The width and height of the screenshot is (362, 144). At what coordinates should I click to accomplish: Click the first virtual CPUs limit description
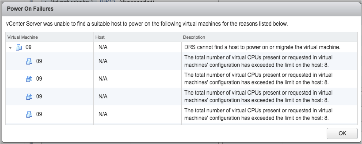pos(258,61)
